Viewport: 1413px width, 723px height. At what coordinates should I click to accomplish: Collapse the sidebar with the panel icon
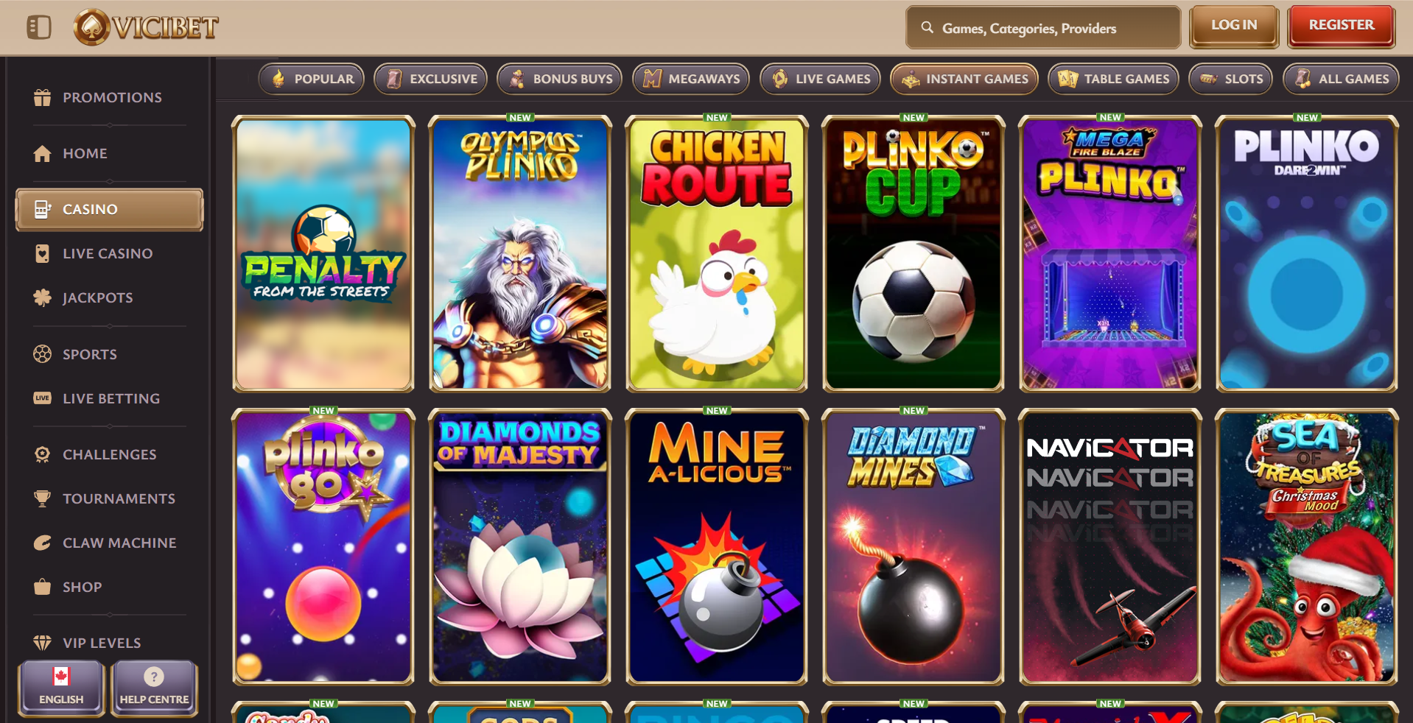(39, 27)
